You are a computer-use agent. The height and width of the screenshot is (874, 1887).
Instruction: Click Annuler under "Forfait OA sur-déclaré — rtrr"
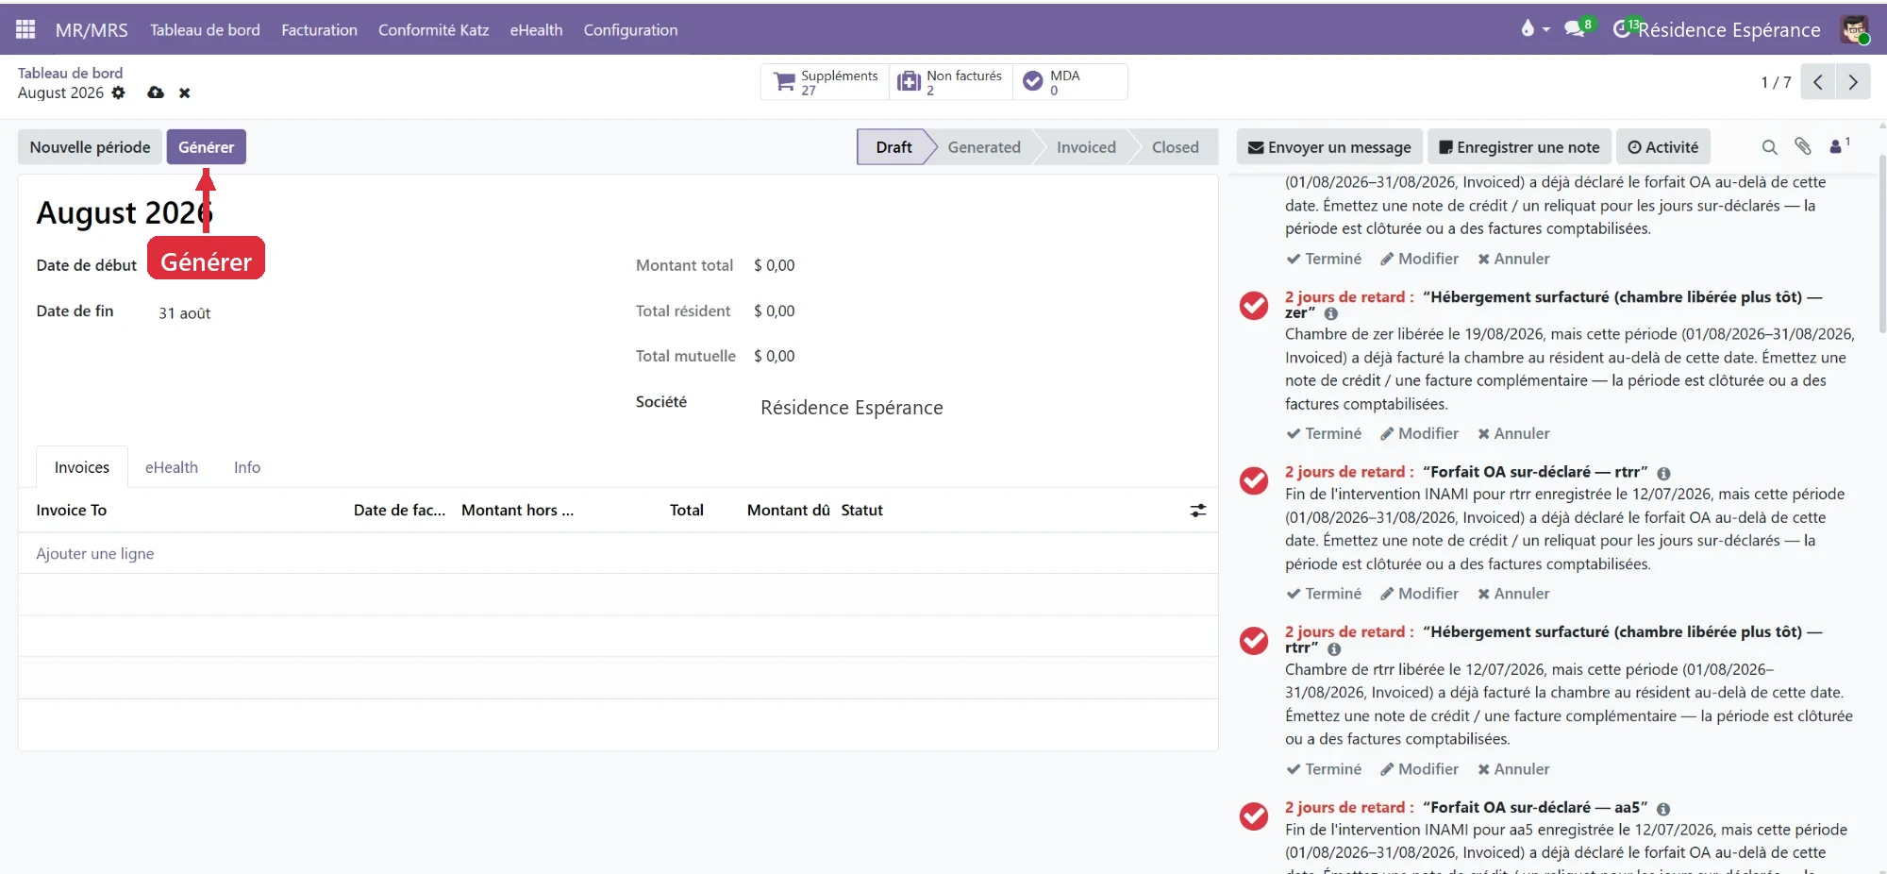(1513, 594)
